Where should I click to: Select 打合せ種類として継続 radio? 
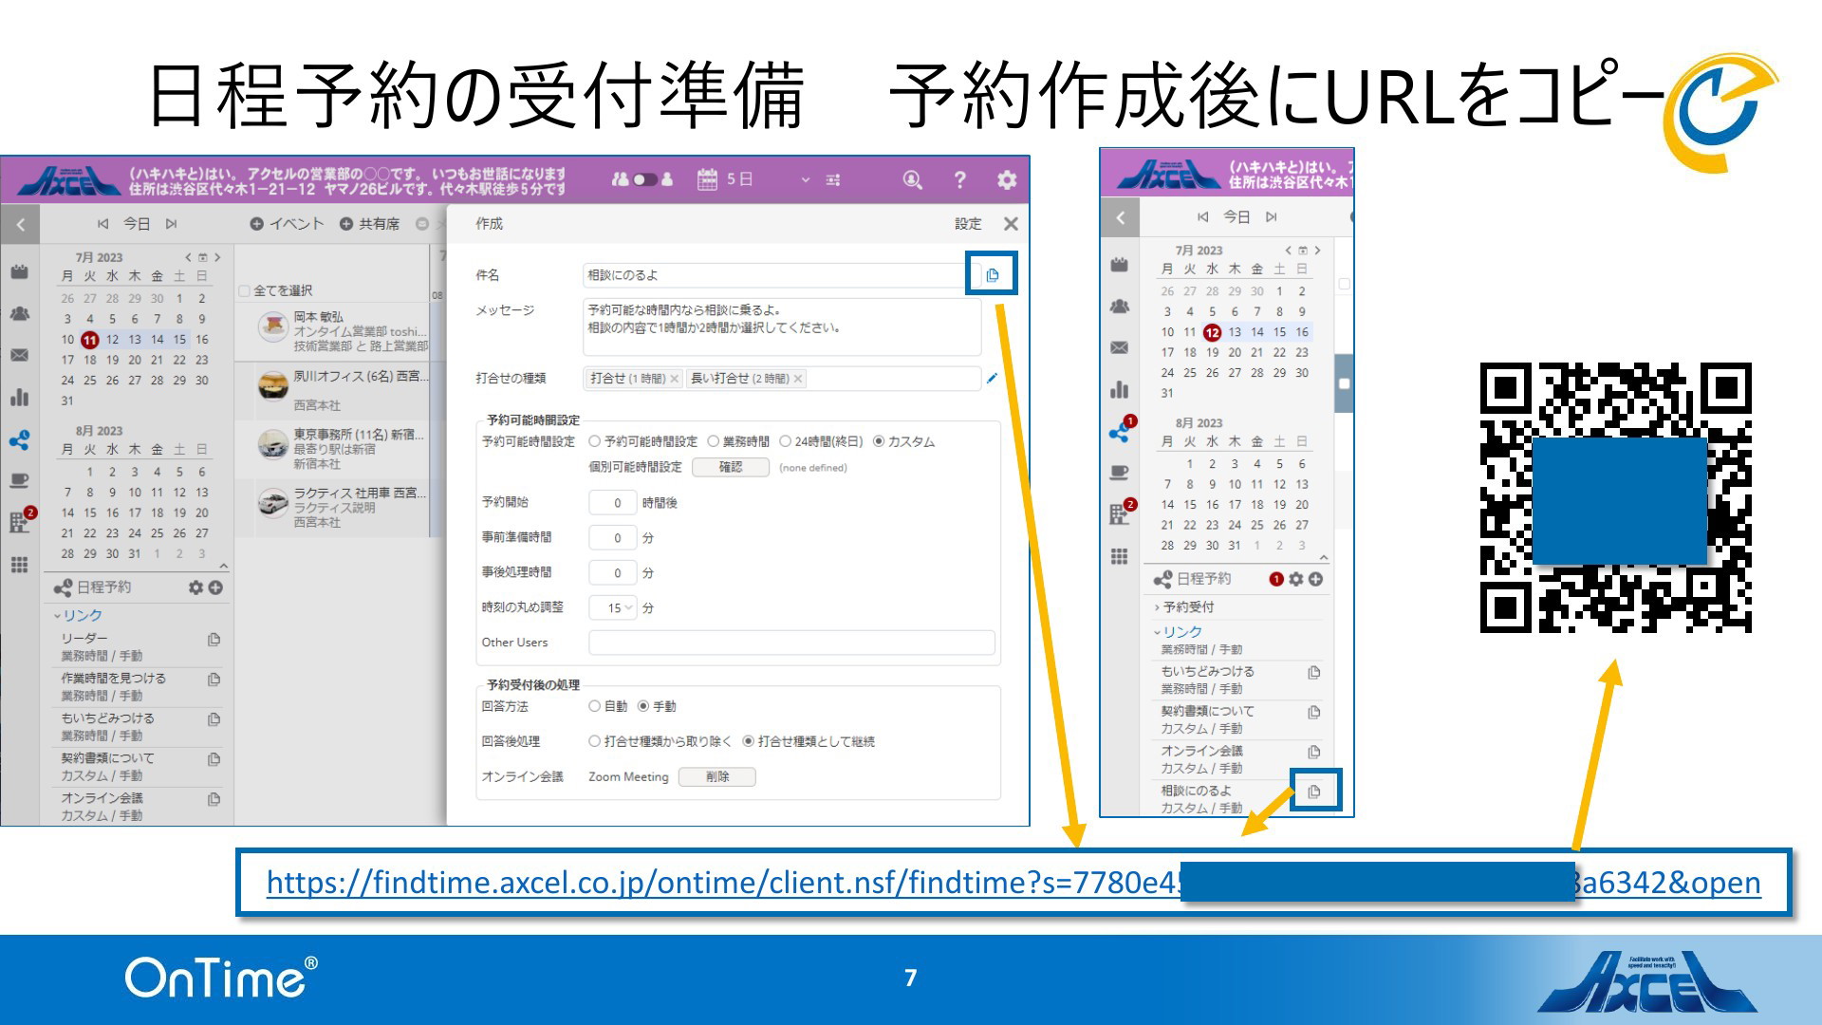(x=748, y=741)
